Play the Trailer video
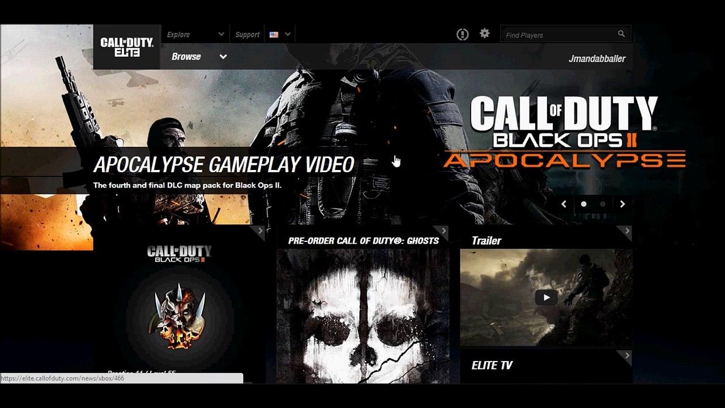 [x=546, y=297]
